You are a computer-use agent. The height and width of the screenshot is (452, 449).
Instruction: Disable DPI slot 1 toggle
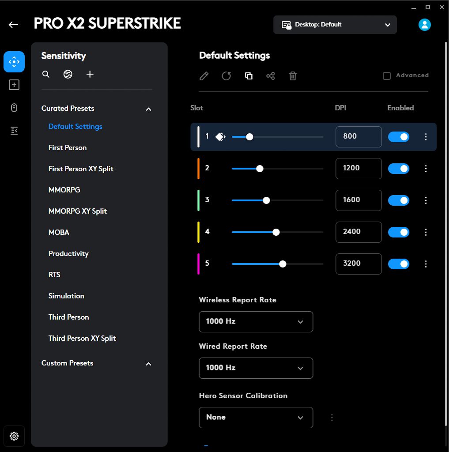click(x=399, y=137)
